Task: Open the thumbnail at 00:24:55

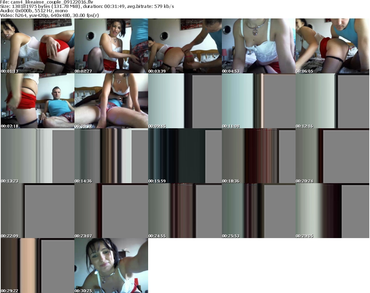Action: (185, 211)
